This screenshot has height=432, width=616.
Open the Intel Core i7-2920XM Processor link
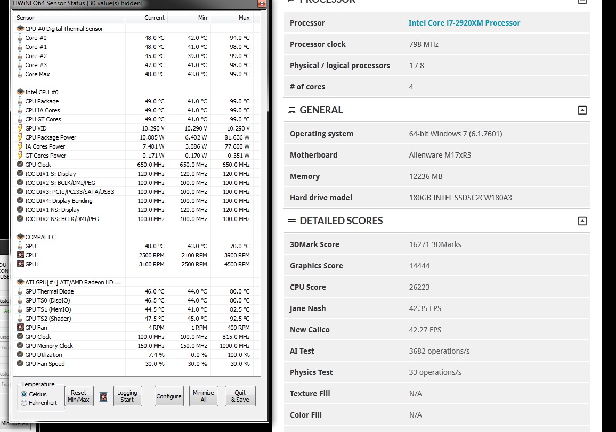point(464,23)
